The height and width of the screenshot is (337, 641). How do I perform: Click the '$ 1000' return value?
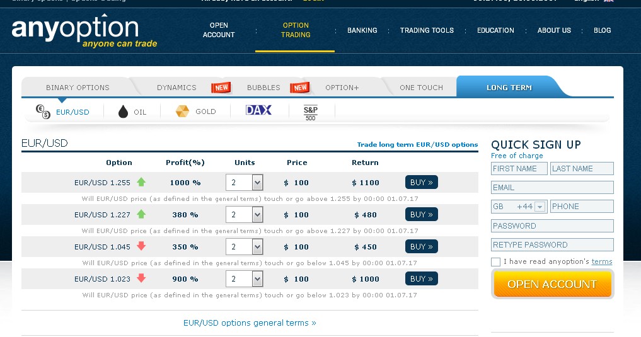click(x=366, y=280)
